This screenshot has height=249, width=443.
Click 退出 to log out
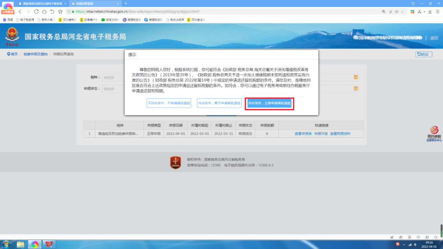click(x=434, y=38)
